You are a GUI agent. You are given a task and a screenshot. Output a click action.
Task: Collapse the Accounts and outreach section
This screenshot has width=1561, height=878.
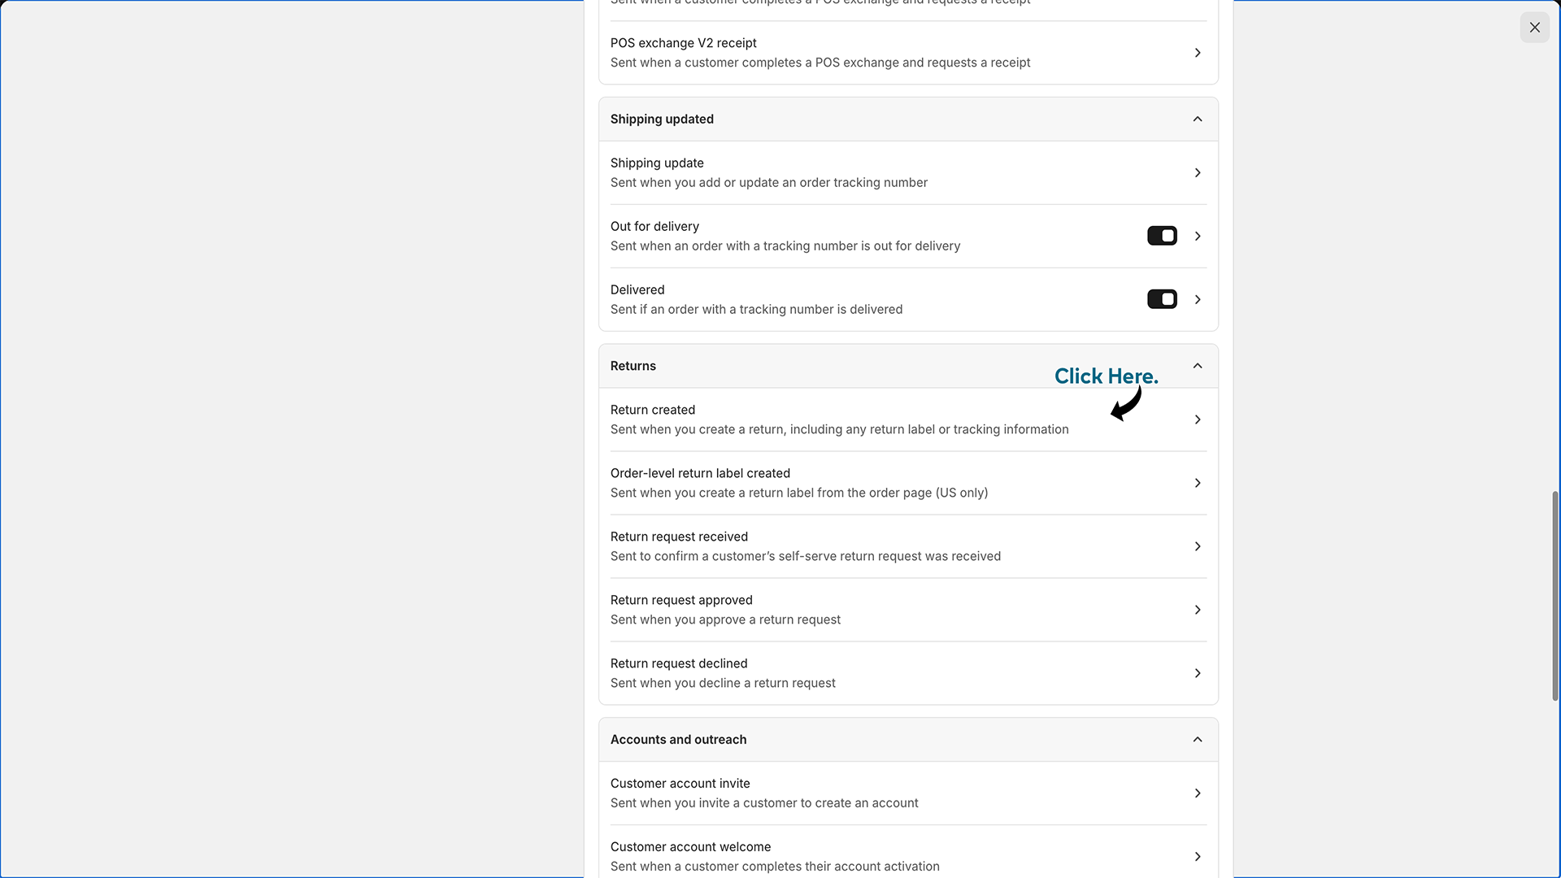pos(1198,740)
